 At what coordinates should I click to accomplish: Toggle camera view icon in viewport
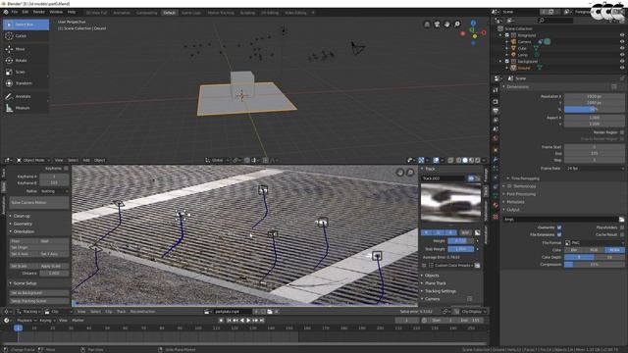pyautogui.click(x=437, y=25)
